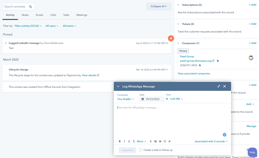The width and height of the screenshot is (259, 158).
Task: Click the Log activity button
Action: 127,150
